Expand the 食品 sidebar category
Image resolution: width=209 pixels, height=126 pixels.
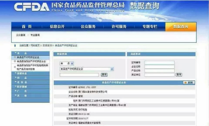pyautogui.click(x=31, y=53)
